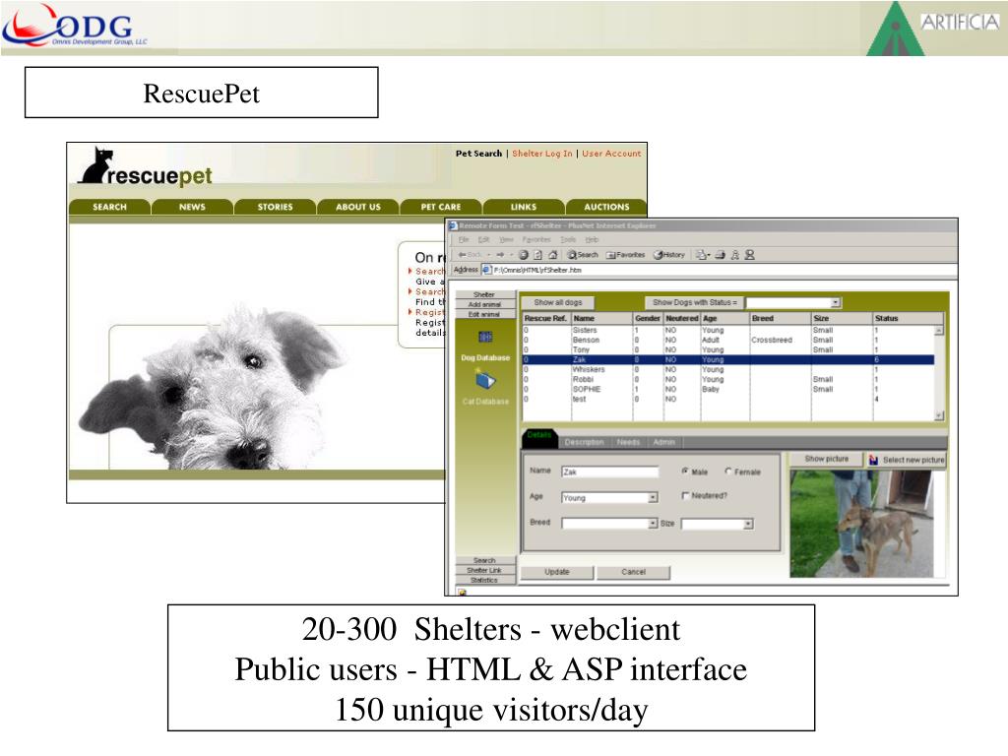This screenshot has height=756, width=1008.
Task: Click the Dog Database icon in sidebar
Action: click(x=485, y=337)
